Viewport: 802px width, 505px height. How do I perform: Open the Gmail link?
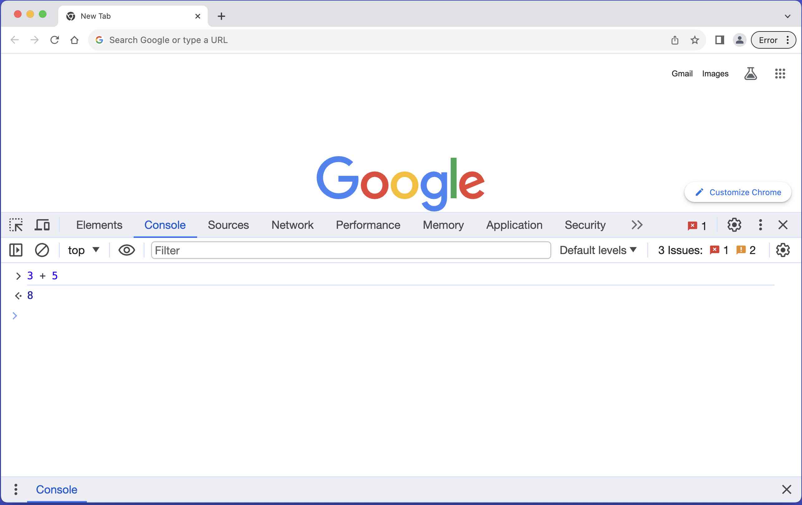[x=682, y=73]
